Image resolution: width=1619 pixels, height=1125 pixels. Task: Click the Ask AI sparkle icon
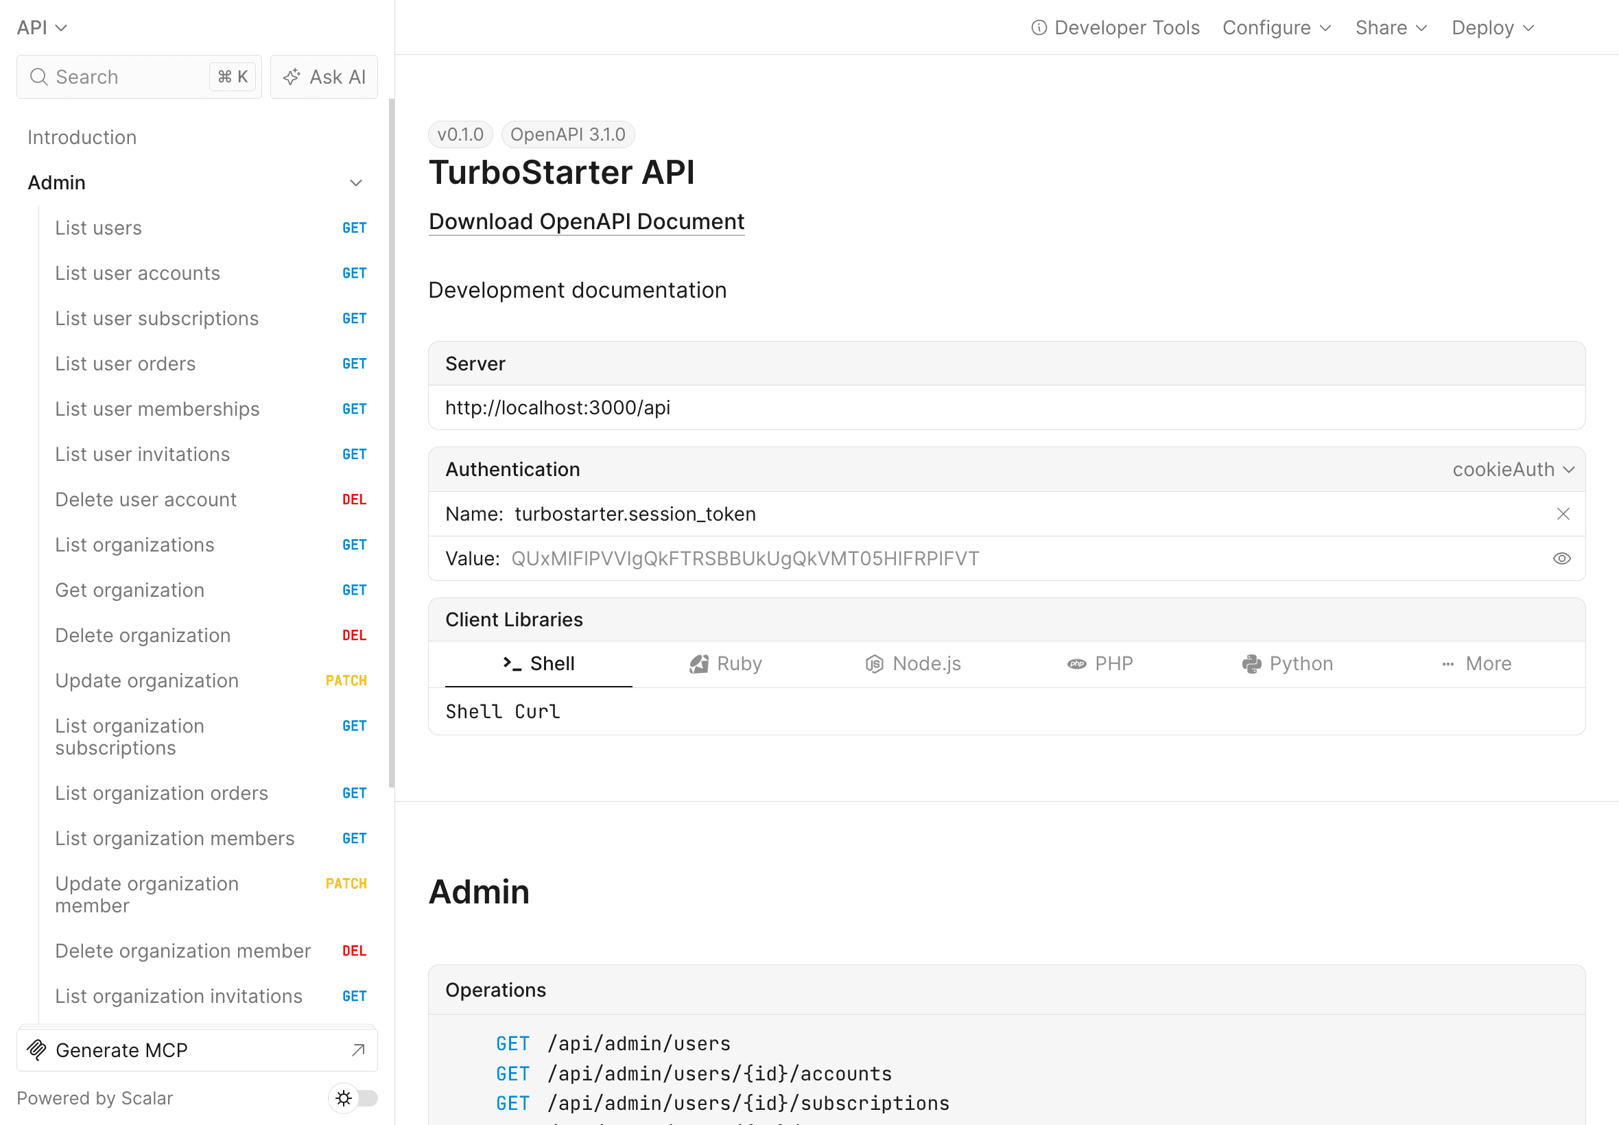(x=292, y=77)
